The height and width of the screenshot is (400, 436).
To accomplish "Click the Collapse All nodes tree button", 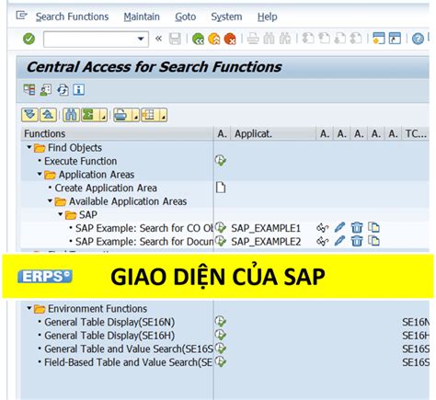I will tap(48, 115).
